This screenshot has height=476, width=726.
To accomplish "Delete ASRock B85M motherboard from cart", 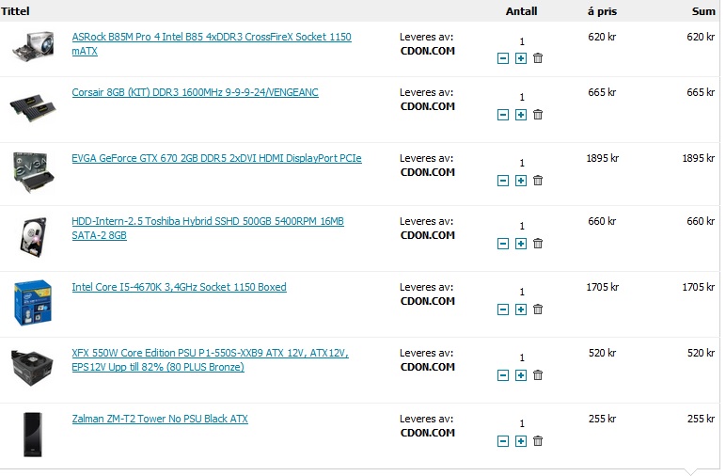I will (538, 58).
